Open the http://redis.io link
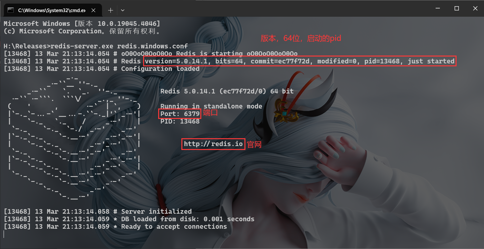 [x=213, y=144]
